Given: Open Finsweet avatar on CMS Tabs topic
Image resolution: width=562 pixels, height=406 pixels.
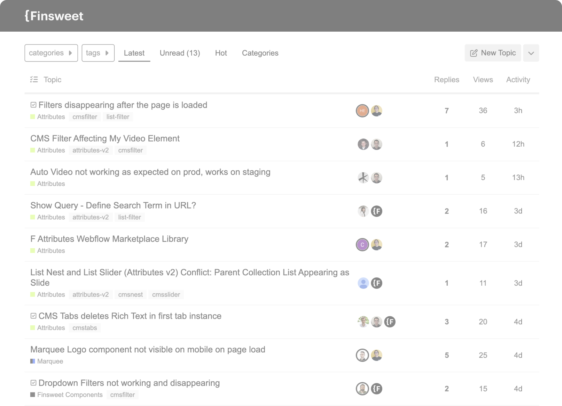Looking at the screenshot, I should click(x=390, y=322).
